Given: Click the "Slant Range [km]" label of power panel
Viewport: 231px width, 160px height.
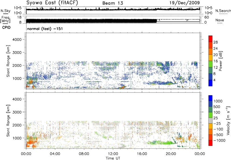Looking at the screenshot, I should click(8, 61).
